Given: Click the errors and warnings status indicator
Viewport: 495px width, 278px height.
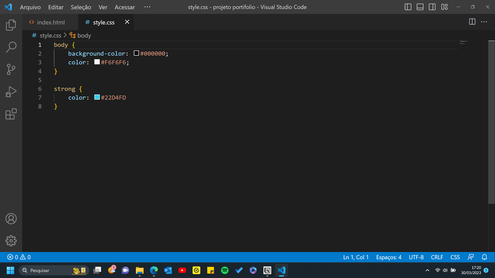Looking at the screenshot, I should point(19,257).
